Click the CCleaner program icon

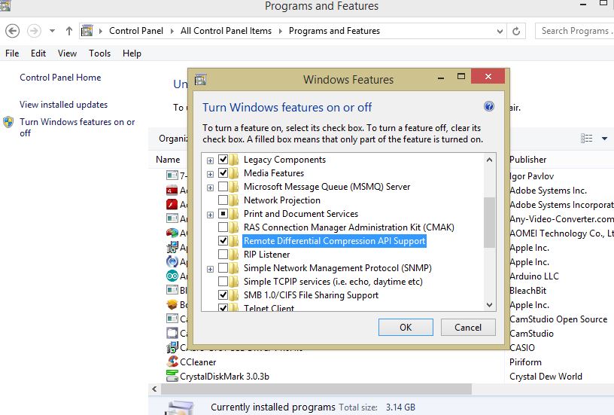point(172,362)
